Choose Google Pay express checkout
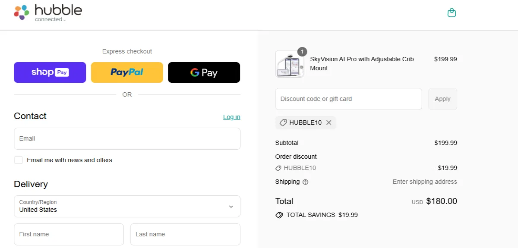The image size is (518, 248). tap(204, 72)
